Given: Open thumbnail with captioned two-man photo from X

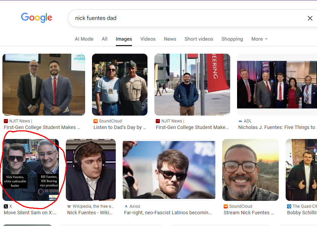Looking at the screenshot, I should (31, 170).
